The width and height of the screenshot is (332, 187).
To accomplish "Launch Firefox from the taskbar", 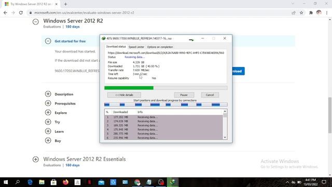I will coord(65,182).
